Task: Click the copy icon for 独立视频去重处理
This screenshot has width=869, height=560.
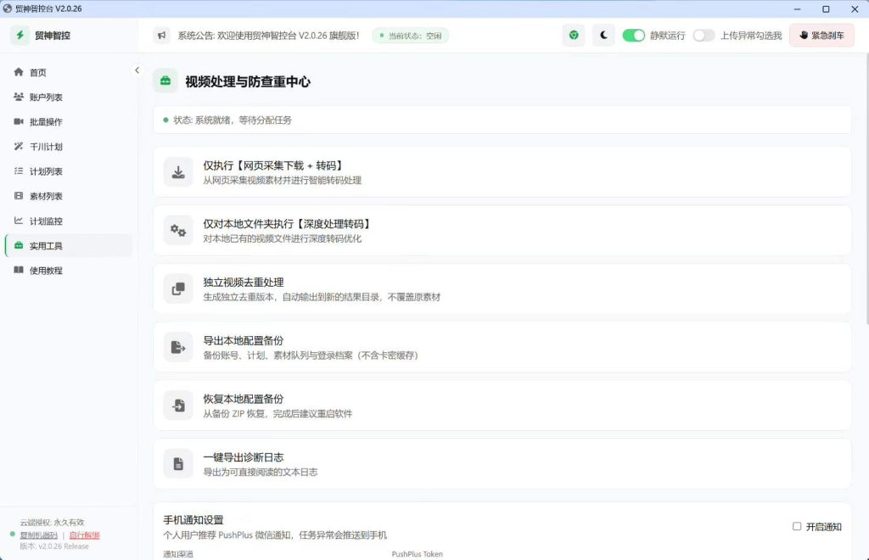Action: [x=178, y=288]
